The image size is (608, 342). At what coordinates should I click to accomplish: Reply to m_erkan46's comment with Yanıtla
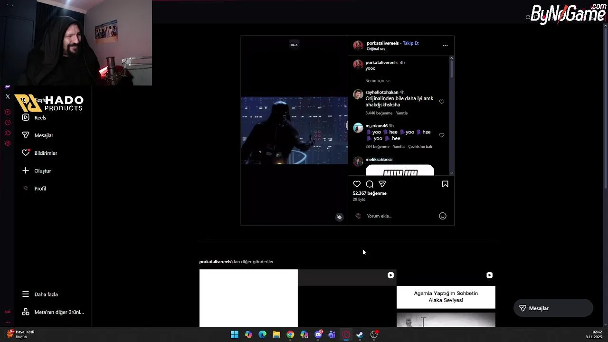pos(399,147)
